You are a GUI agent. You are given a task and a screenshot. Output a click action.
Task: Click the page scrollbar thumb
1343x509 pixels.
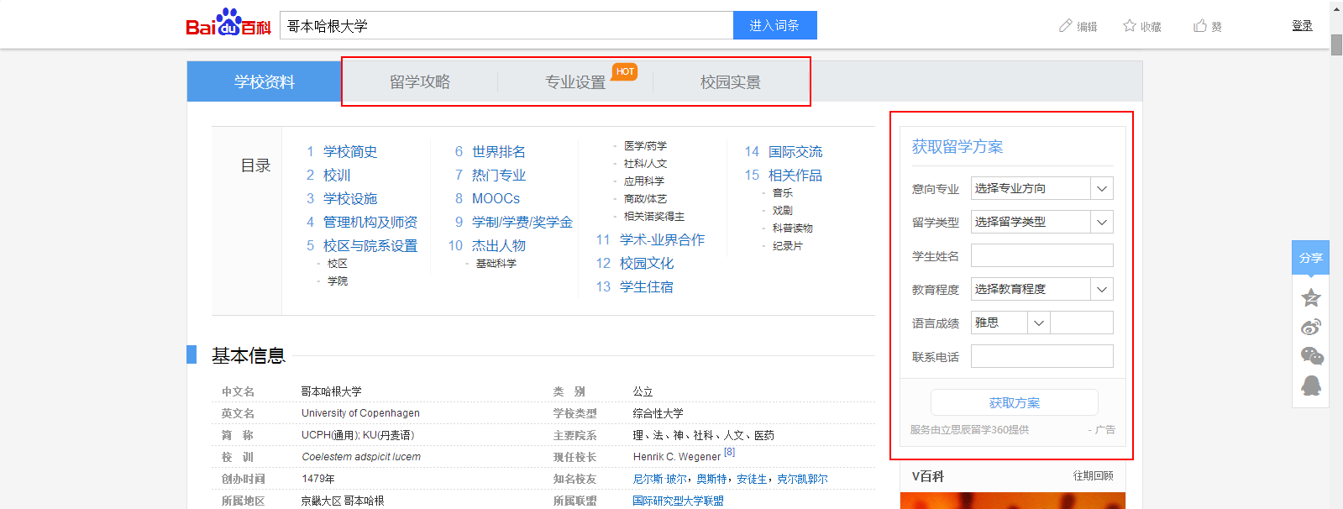tap(1336, 44)
